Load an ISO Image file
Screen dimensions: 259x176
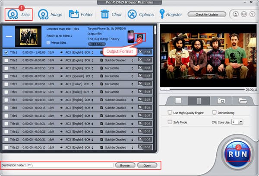pos(50,15)
